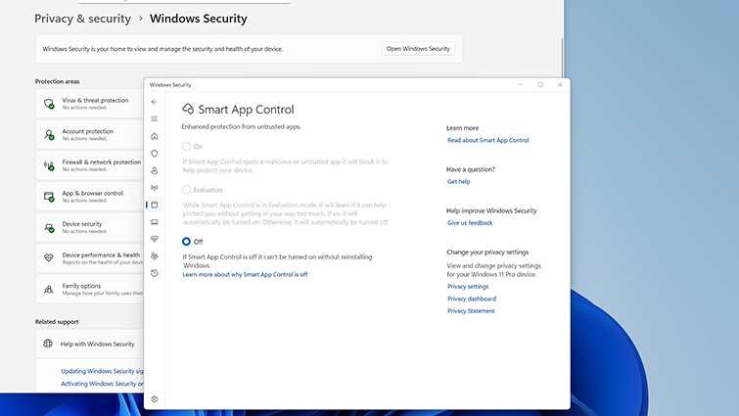The image size is (739, 416).
Task: Open Device security in Protection areas list
Action: pyautogui.click(x=82, y=224)
